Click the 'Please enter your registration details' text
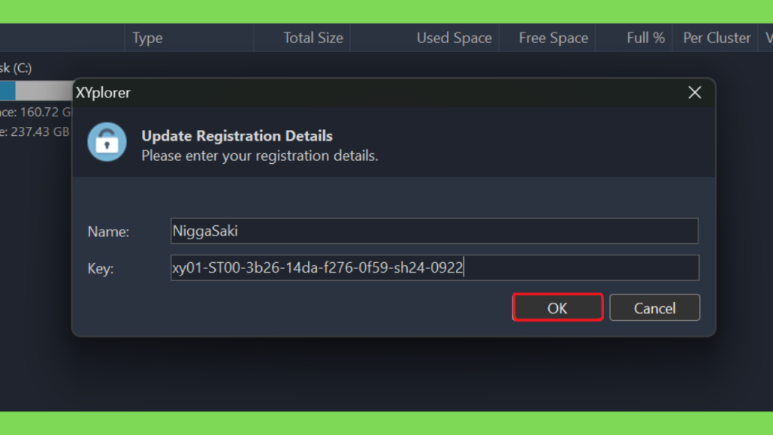Image resolution: width=773 pixels, height=435 pixels. 260,156
